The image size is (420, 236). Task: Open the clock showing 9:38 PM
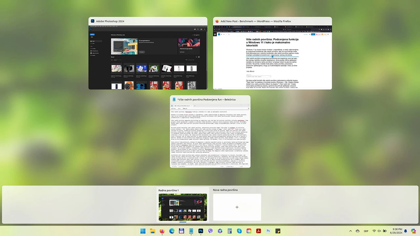(x=396, y=231)
